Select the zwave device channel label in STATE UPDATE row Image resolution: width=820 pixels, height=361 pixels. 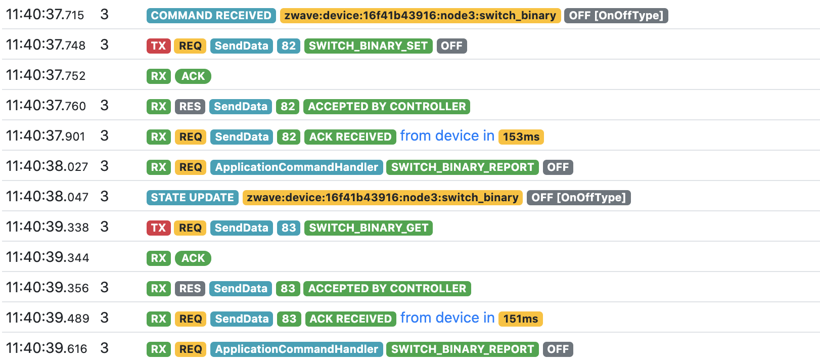tap(382, 198)
